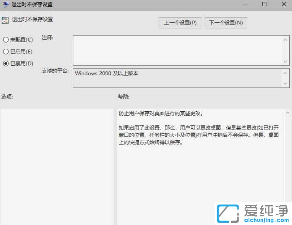Click the policy setting icon beside the heading
Image resolution: width=292 pixels, height=225 pixels.
[x=5, y=20]
